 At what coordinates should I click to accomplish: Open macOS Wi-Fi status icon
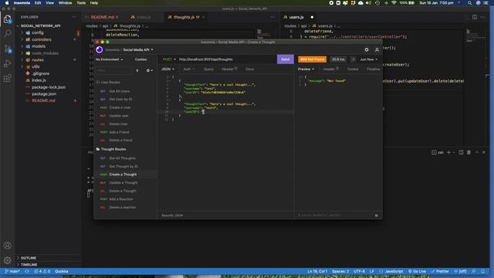[394, 3]
